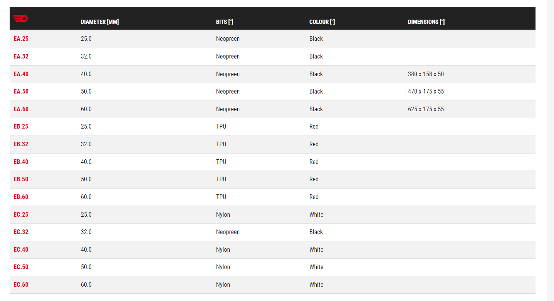Click the Bits column header
Screen dimensions: 554x301
[x=225, y=22]
